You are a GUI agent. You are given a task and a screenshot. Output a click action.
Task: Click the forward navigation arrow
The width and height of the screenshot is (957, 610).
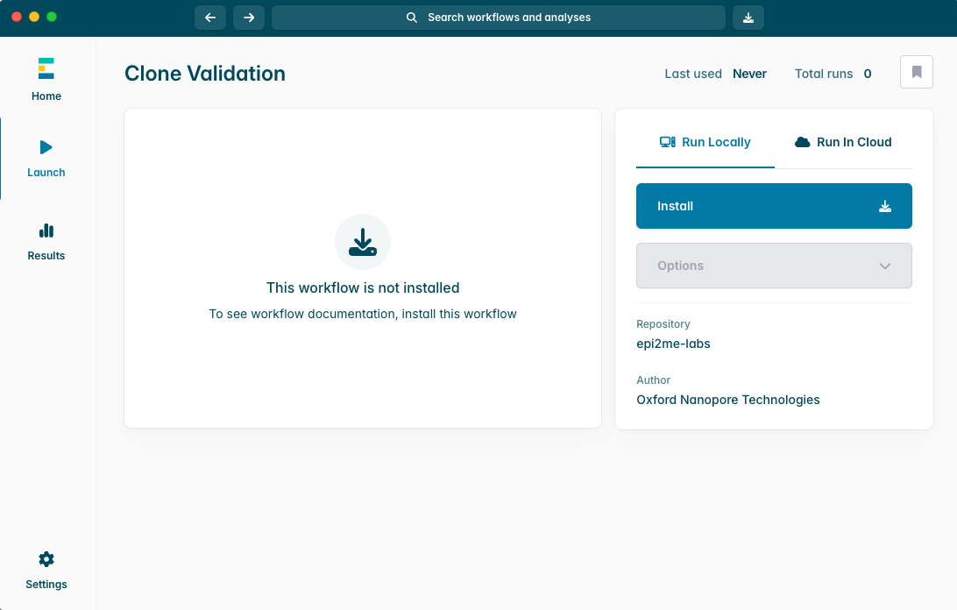click(x=248, y=17)
